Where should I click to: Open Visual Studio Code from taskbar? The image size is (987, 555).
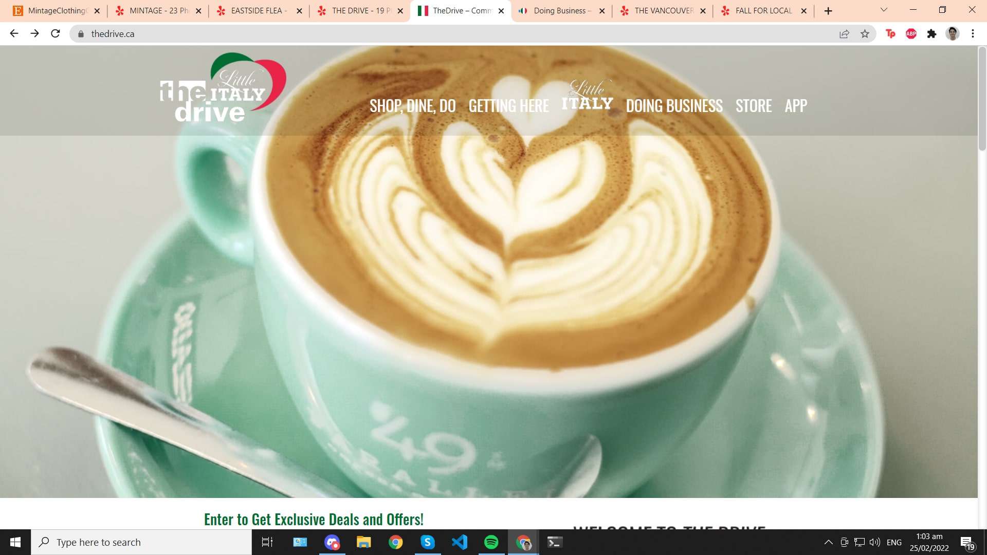(460, 542)
